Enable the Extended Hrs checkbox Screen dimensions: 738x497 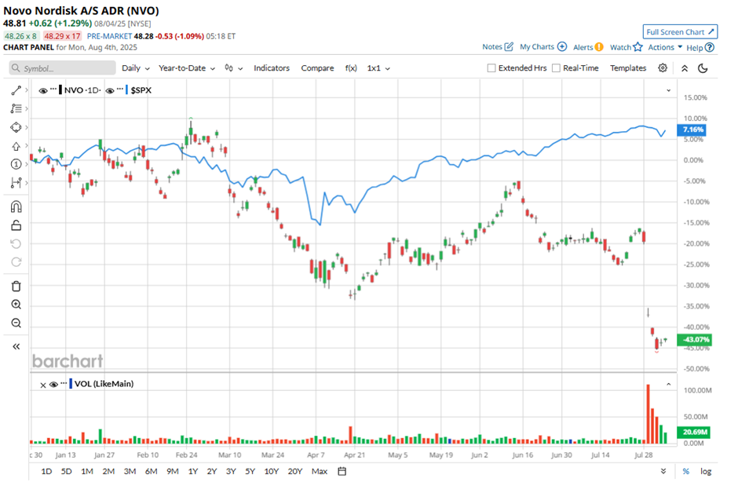point(491,68)
